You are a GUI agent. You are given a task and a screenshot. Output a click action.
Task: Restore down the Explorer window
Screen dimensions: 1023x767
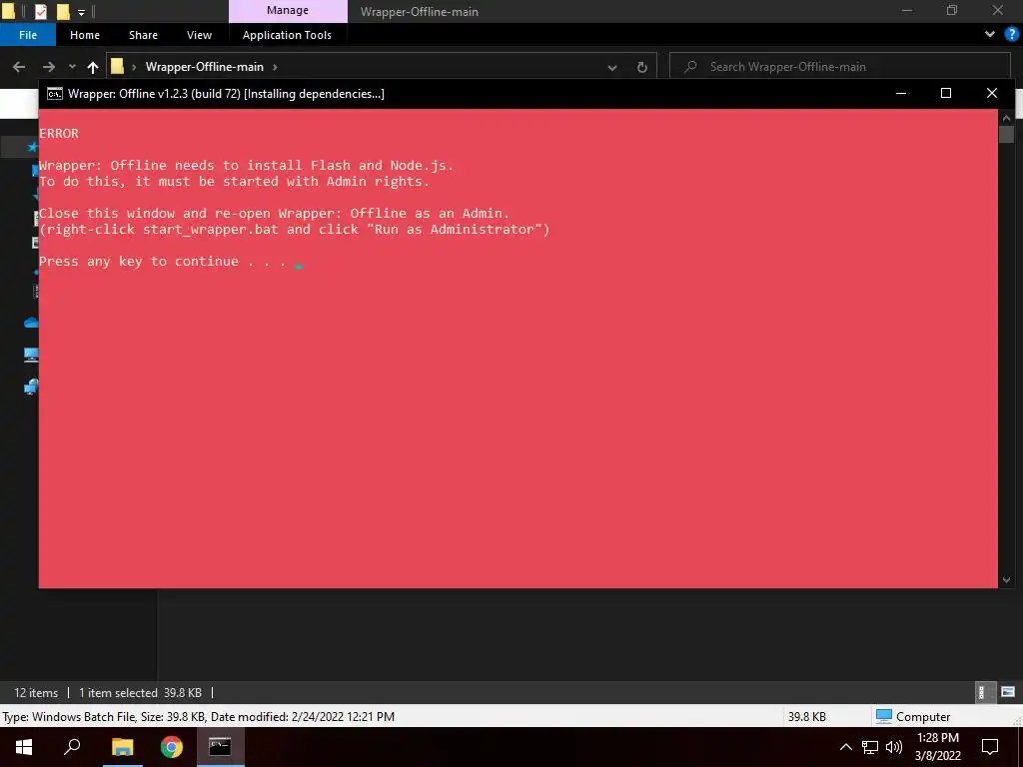click(x=952, y=10)
